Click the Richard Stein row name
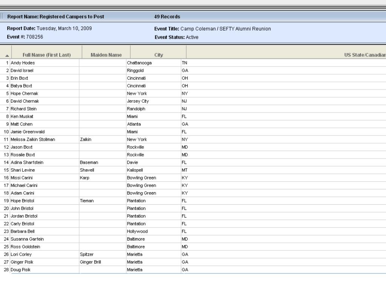Viewport: 386px width, 290px height. [24, 109]
